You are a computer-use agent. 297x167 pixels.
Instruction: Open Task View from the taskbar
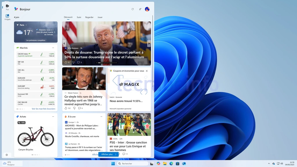(x=152, y=164)
